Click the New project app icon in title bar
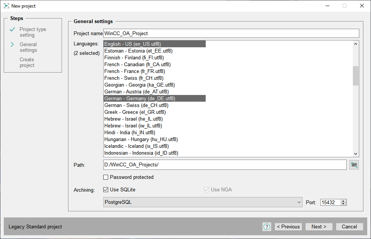 click(x=6, y=6)
